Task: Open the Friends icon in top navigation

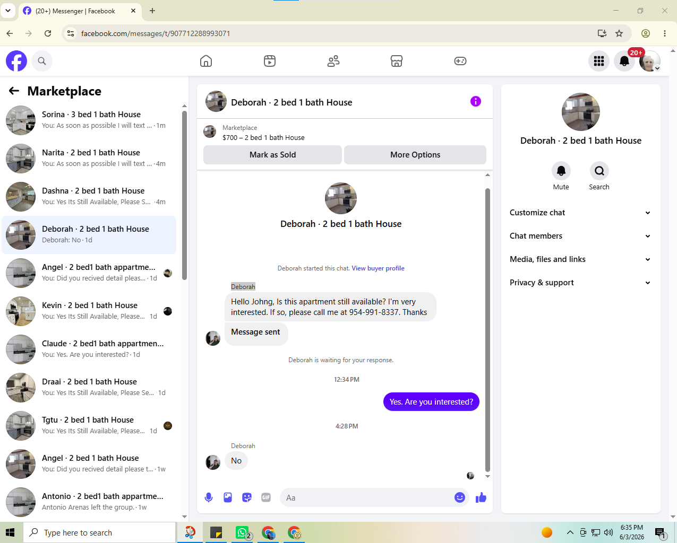Action: point(333,61)
